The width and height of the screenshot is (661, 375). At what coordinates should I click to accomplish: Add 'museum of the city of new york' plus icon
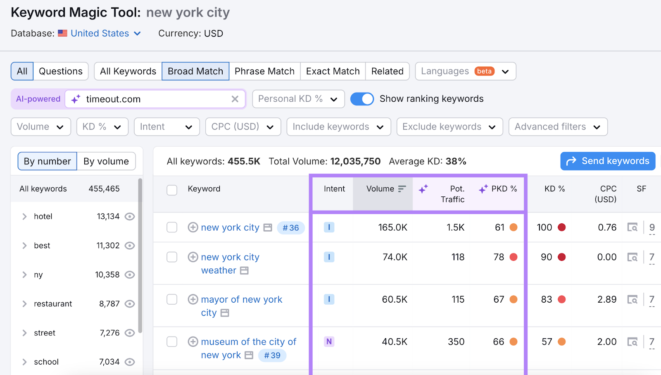pyautogui.click(x=193, y=342)
